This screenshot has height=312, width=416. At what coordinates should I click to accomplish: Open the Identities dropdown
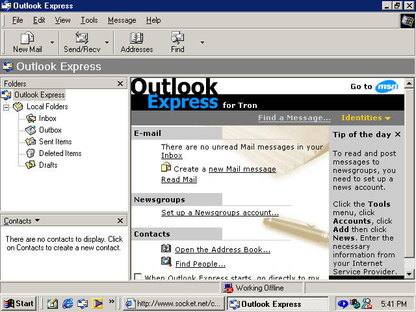tap(366, 118)
